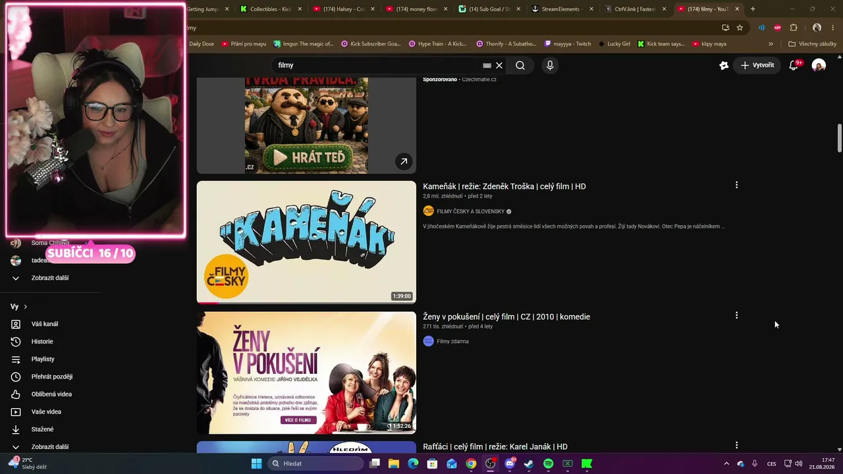Click the icon left of the Vytvořit button
This screenshot has width=843, height=474.
point(724,65)
